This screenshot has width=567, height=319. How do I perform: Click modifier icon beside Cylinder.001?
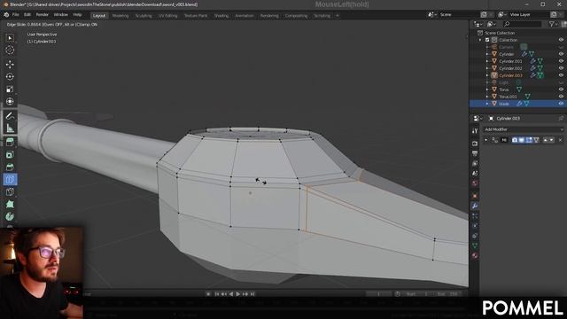[532, 61]
